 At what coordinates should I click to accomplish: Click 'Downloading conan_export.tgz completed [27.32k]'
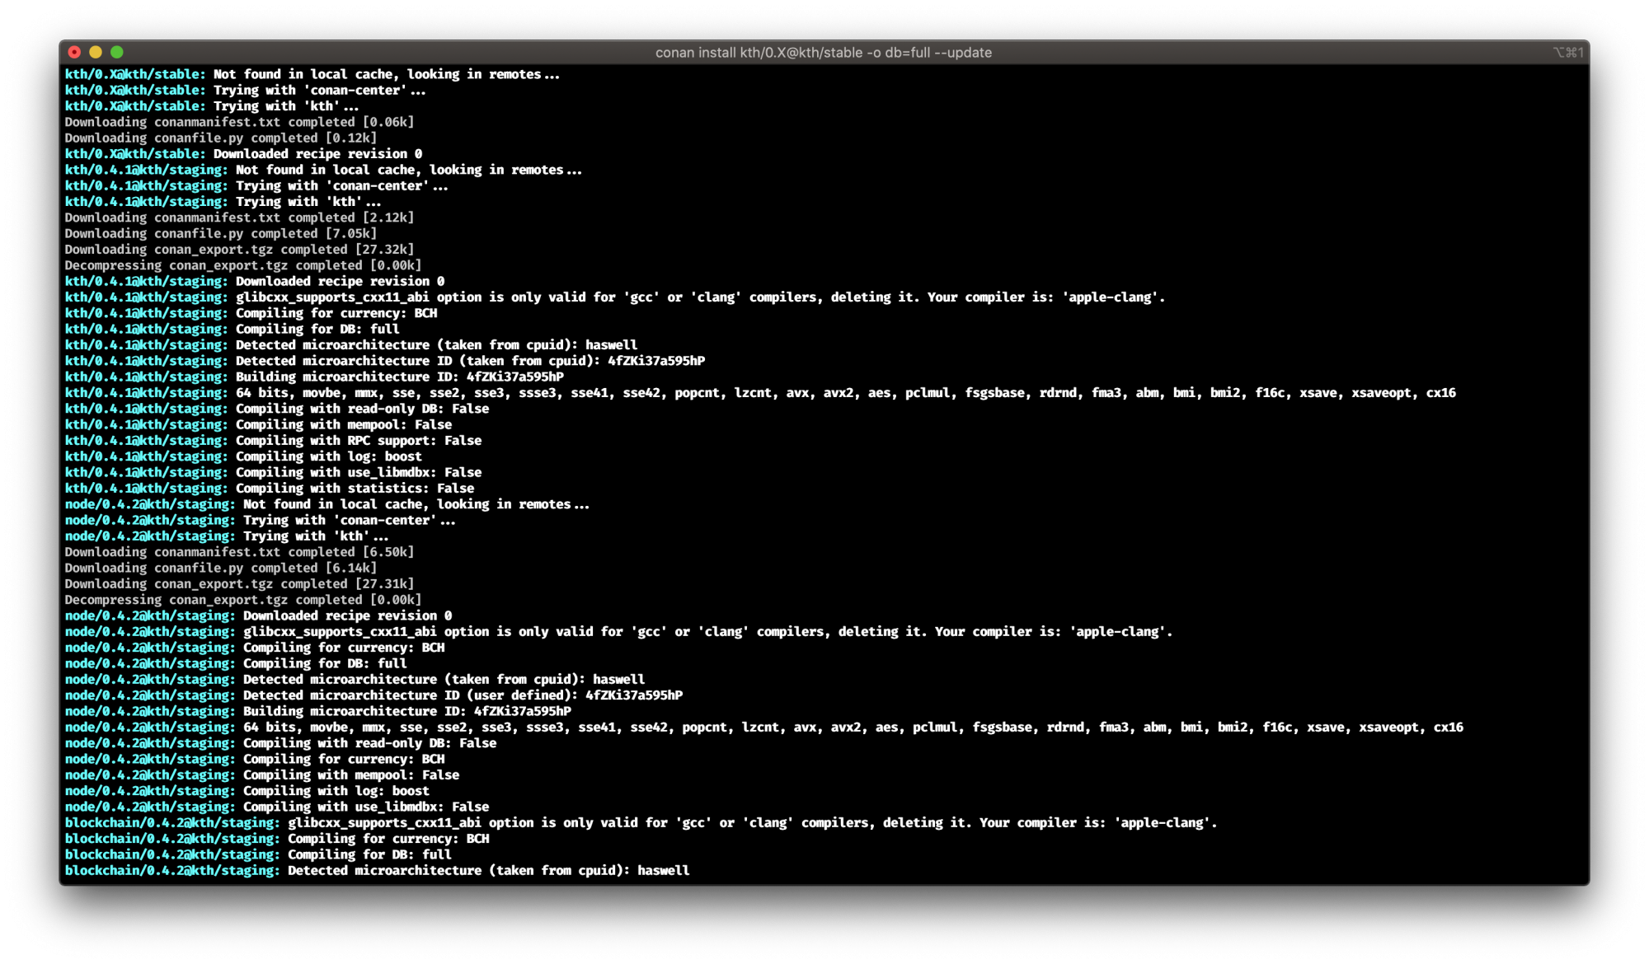click(x=240, y=250)
